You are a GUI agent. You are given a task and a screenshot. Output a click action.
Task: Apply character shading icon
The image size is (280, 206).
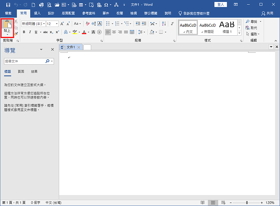[x=93, y=32]
